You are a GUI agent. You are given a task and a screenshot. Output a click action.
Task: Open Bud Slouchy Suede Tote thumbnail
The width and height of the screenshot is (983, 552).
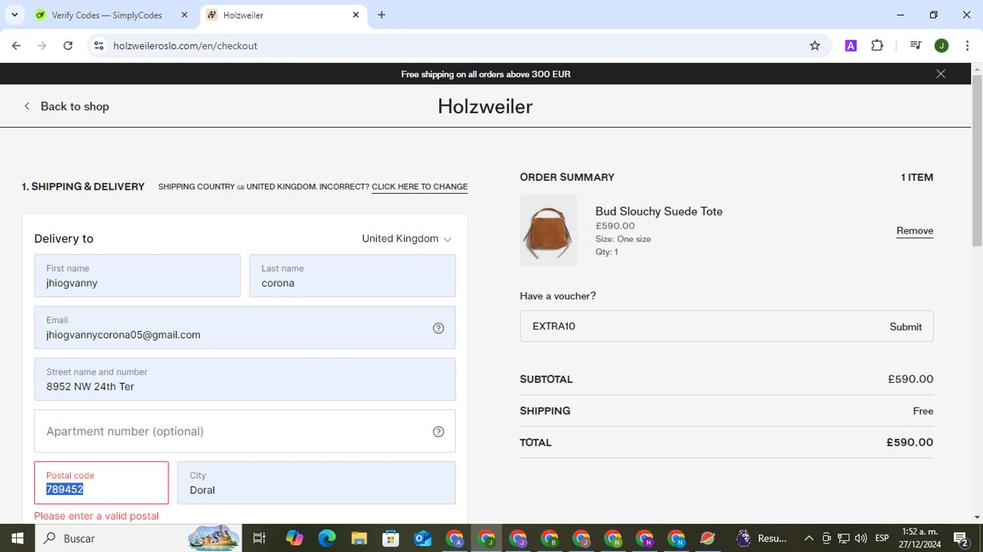pyautogui.click(x=549, y=230)
